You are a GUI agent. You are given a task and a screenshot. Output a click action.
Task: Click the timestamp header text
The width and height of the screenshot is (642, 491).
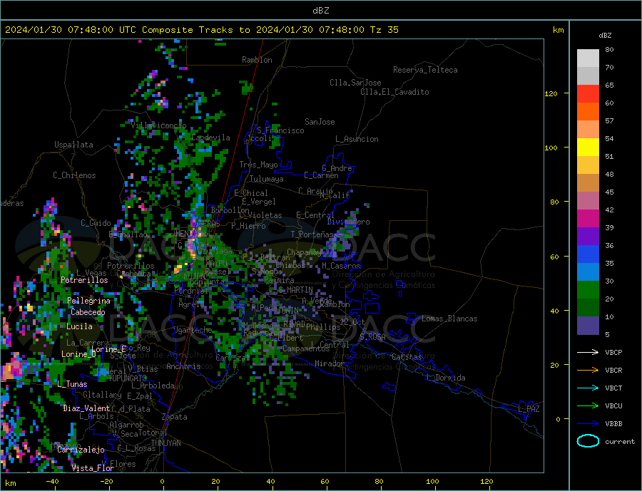202,30
